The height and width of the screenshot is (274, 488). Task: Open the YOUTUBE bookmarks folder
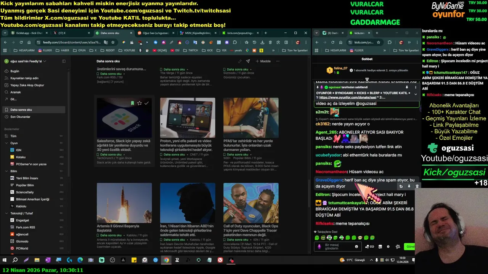click(127, 50)
